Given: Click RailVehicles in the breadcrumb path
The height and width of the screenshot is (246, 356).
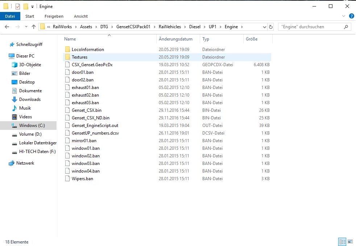Looking at the screenshot, I should 170,27.
